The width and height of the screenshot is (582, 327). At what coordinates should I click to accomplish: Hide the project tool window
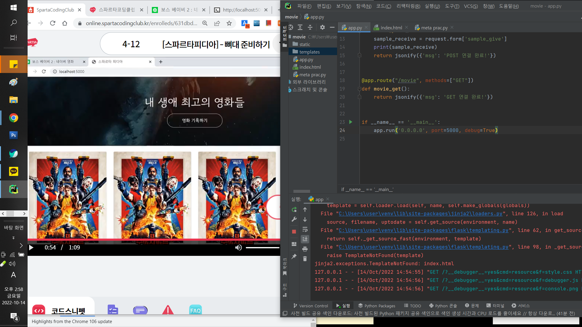[x=332, y=28]
